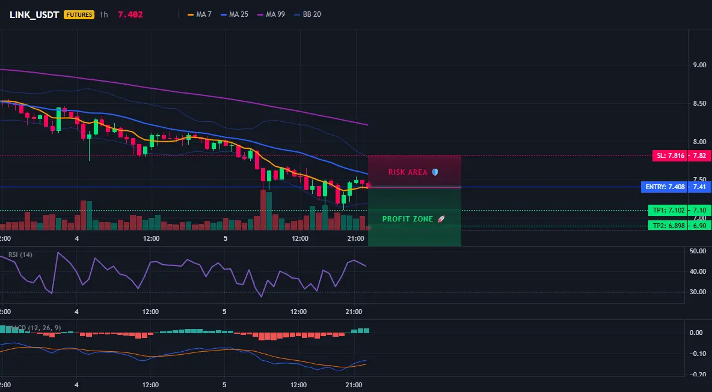Toggle the MA 25 legend entry

(235, 14)
